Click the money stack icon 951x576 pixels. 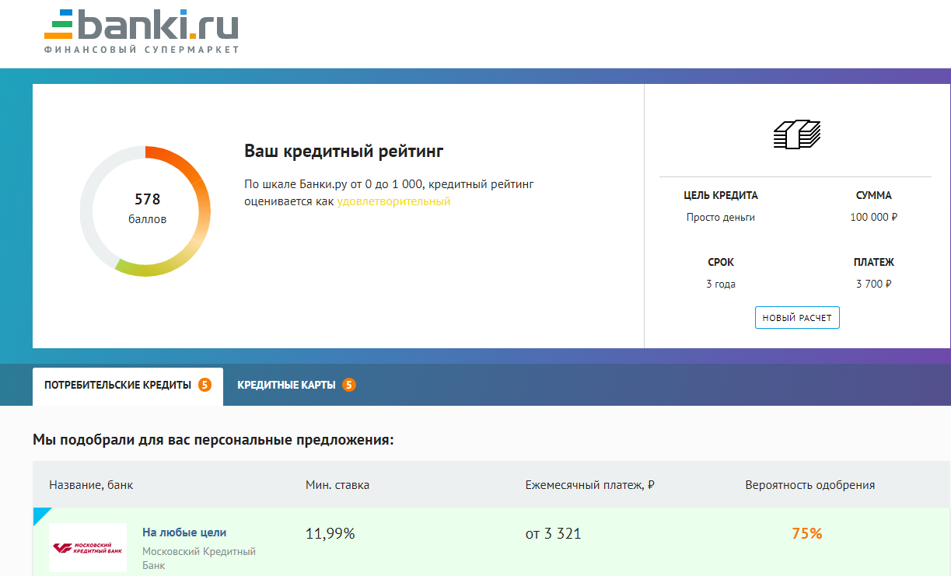[796, 134]
